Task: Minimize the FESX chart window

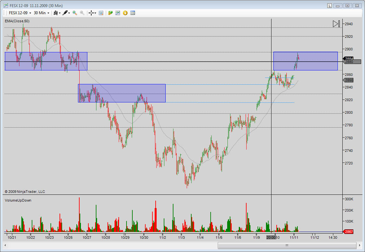Action: (x=338, y=5)
